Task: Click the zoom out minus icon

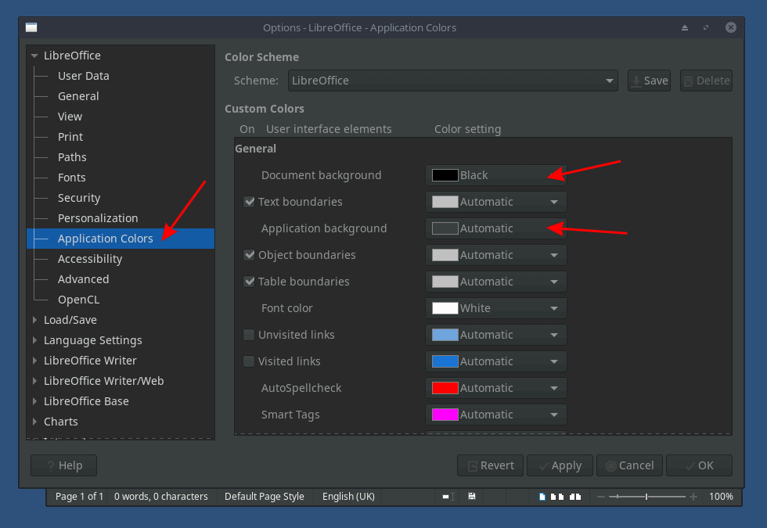Action: [601, 497]
